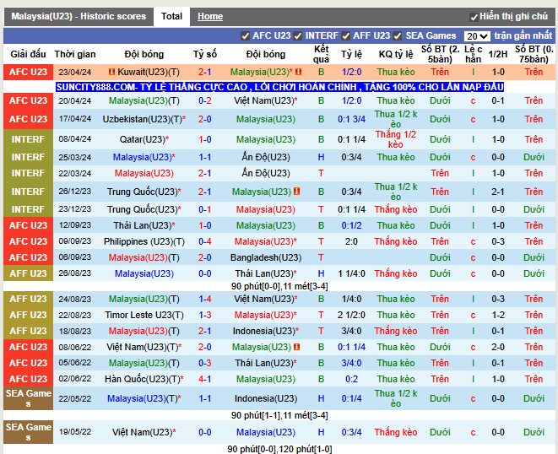Click score 0-4 in Philippines row
The image size is (558, 454).
click(204, 242)
